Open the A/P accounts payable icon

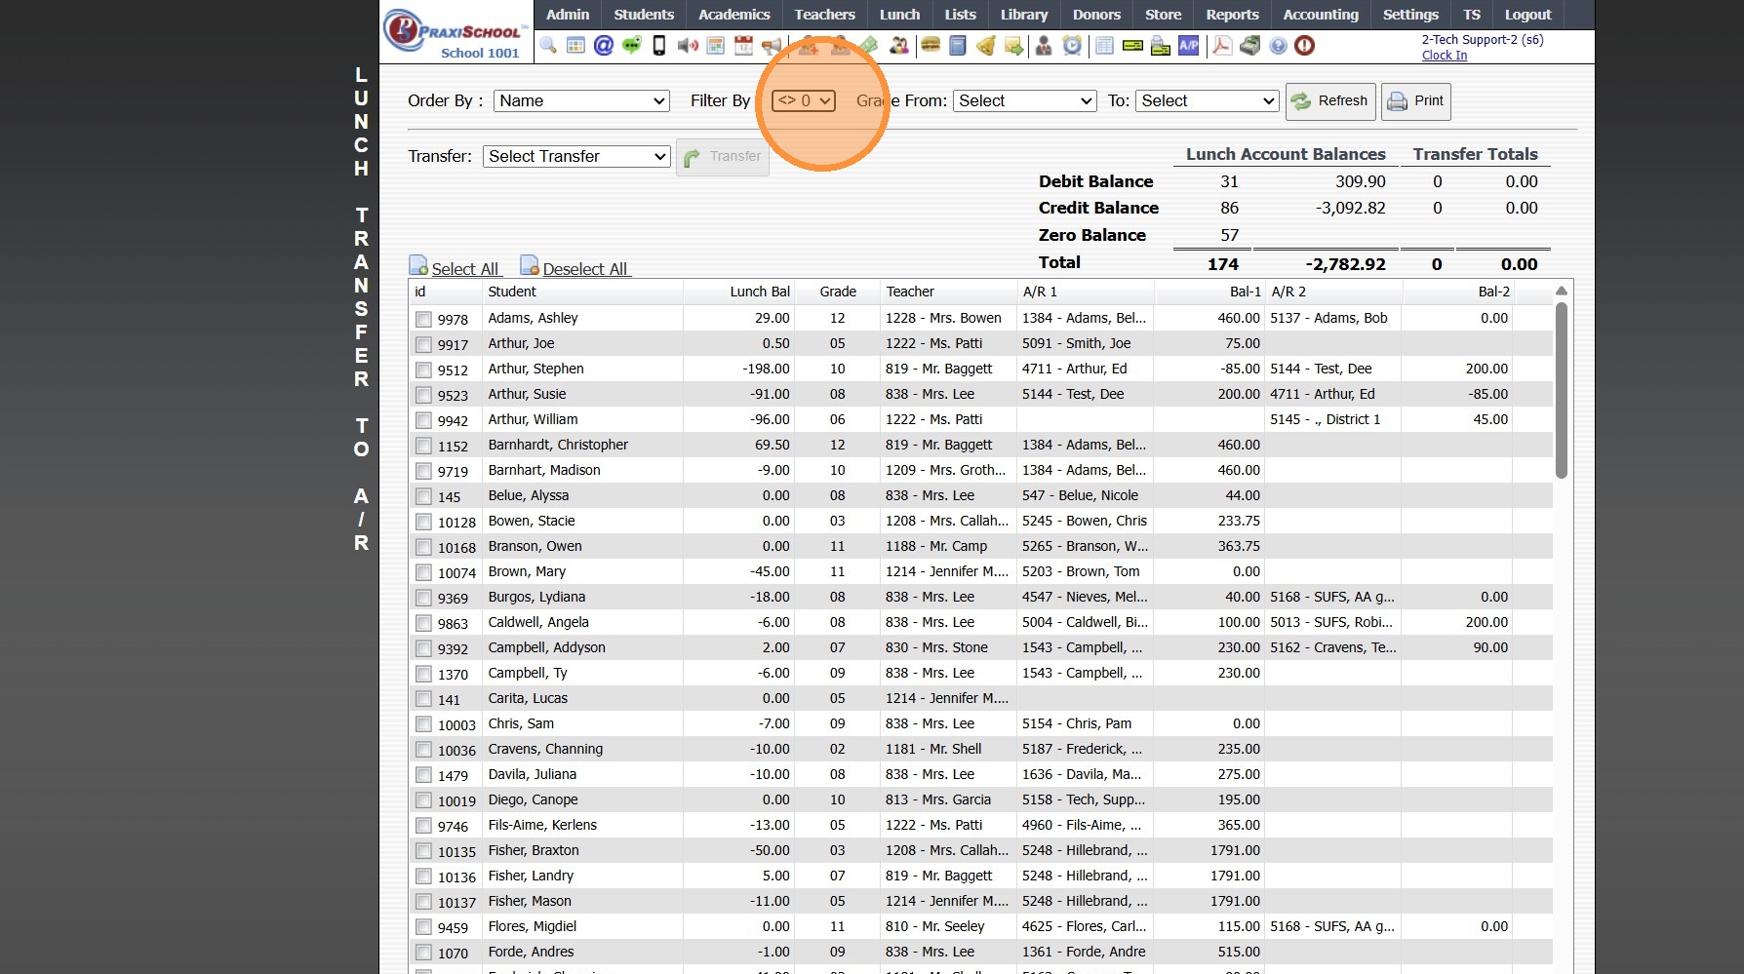(x=1188, y=46)
